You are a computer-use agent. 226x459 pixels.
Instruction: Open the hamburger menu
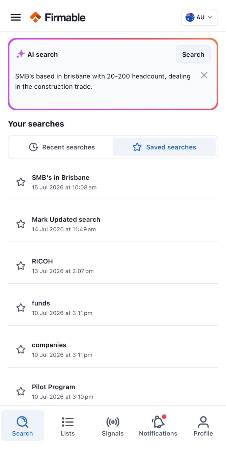pos(16,17)
